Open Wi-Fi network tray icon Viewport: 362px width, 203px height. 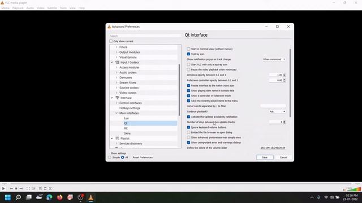(x=326, y=197)
